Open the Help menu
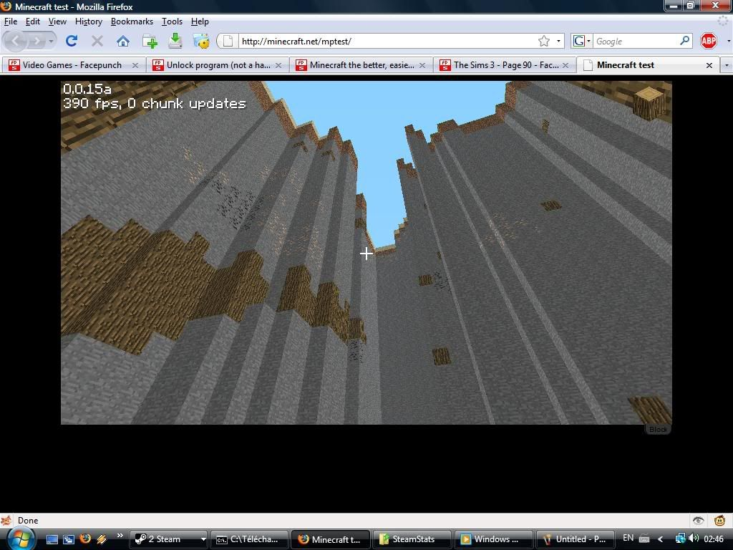This screenshot has height=550, width=733. coord(200,21)
